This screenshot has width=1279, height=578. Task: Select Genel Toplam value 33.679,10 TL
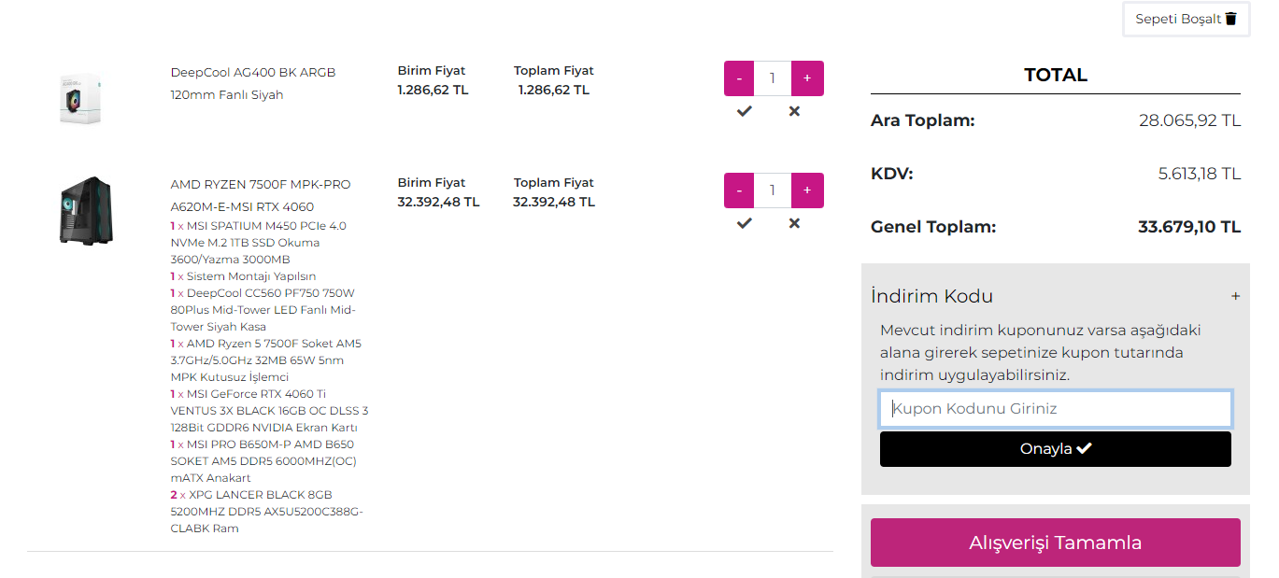[1189, 227]
